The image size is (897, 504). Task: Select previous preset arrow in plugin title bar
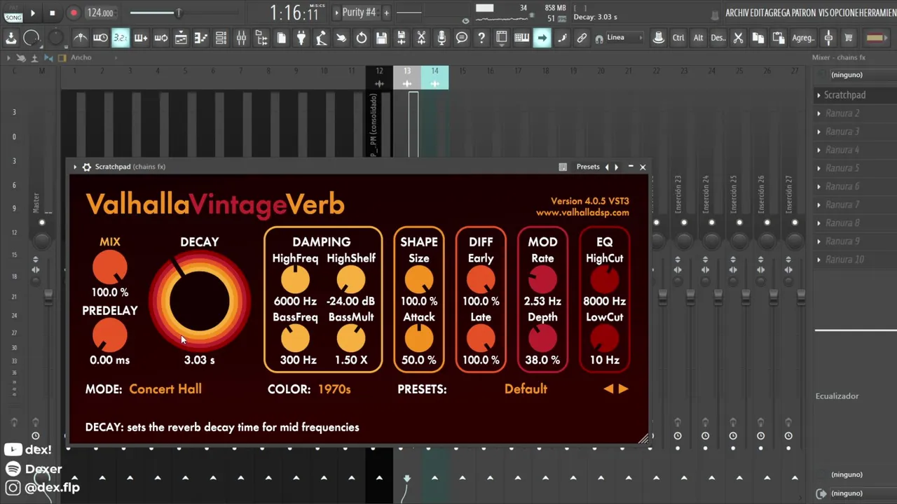pos(607,167)
